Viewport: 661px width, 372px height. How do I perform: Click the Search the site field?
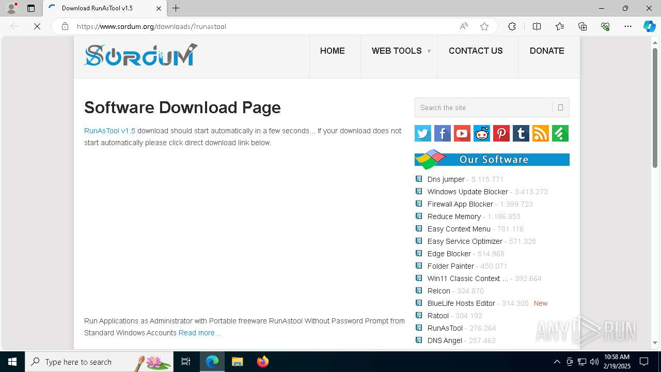click(483, 107)
